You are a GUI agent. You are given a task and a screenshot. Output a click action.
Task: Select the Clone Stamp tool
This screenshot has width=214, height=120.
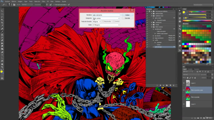(2, 35)
